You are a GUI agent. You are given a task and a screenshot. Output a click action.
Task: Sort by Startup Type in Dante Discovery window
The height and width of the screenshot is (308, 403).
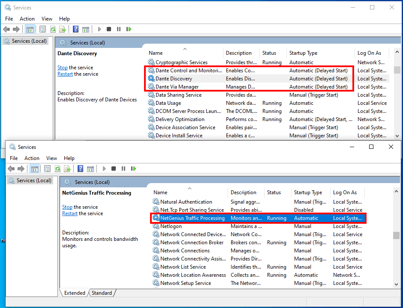[320, 53]
